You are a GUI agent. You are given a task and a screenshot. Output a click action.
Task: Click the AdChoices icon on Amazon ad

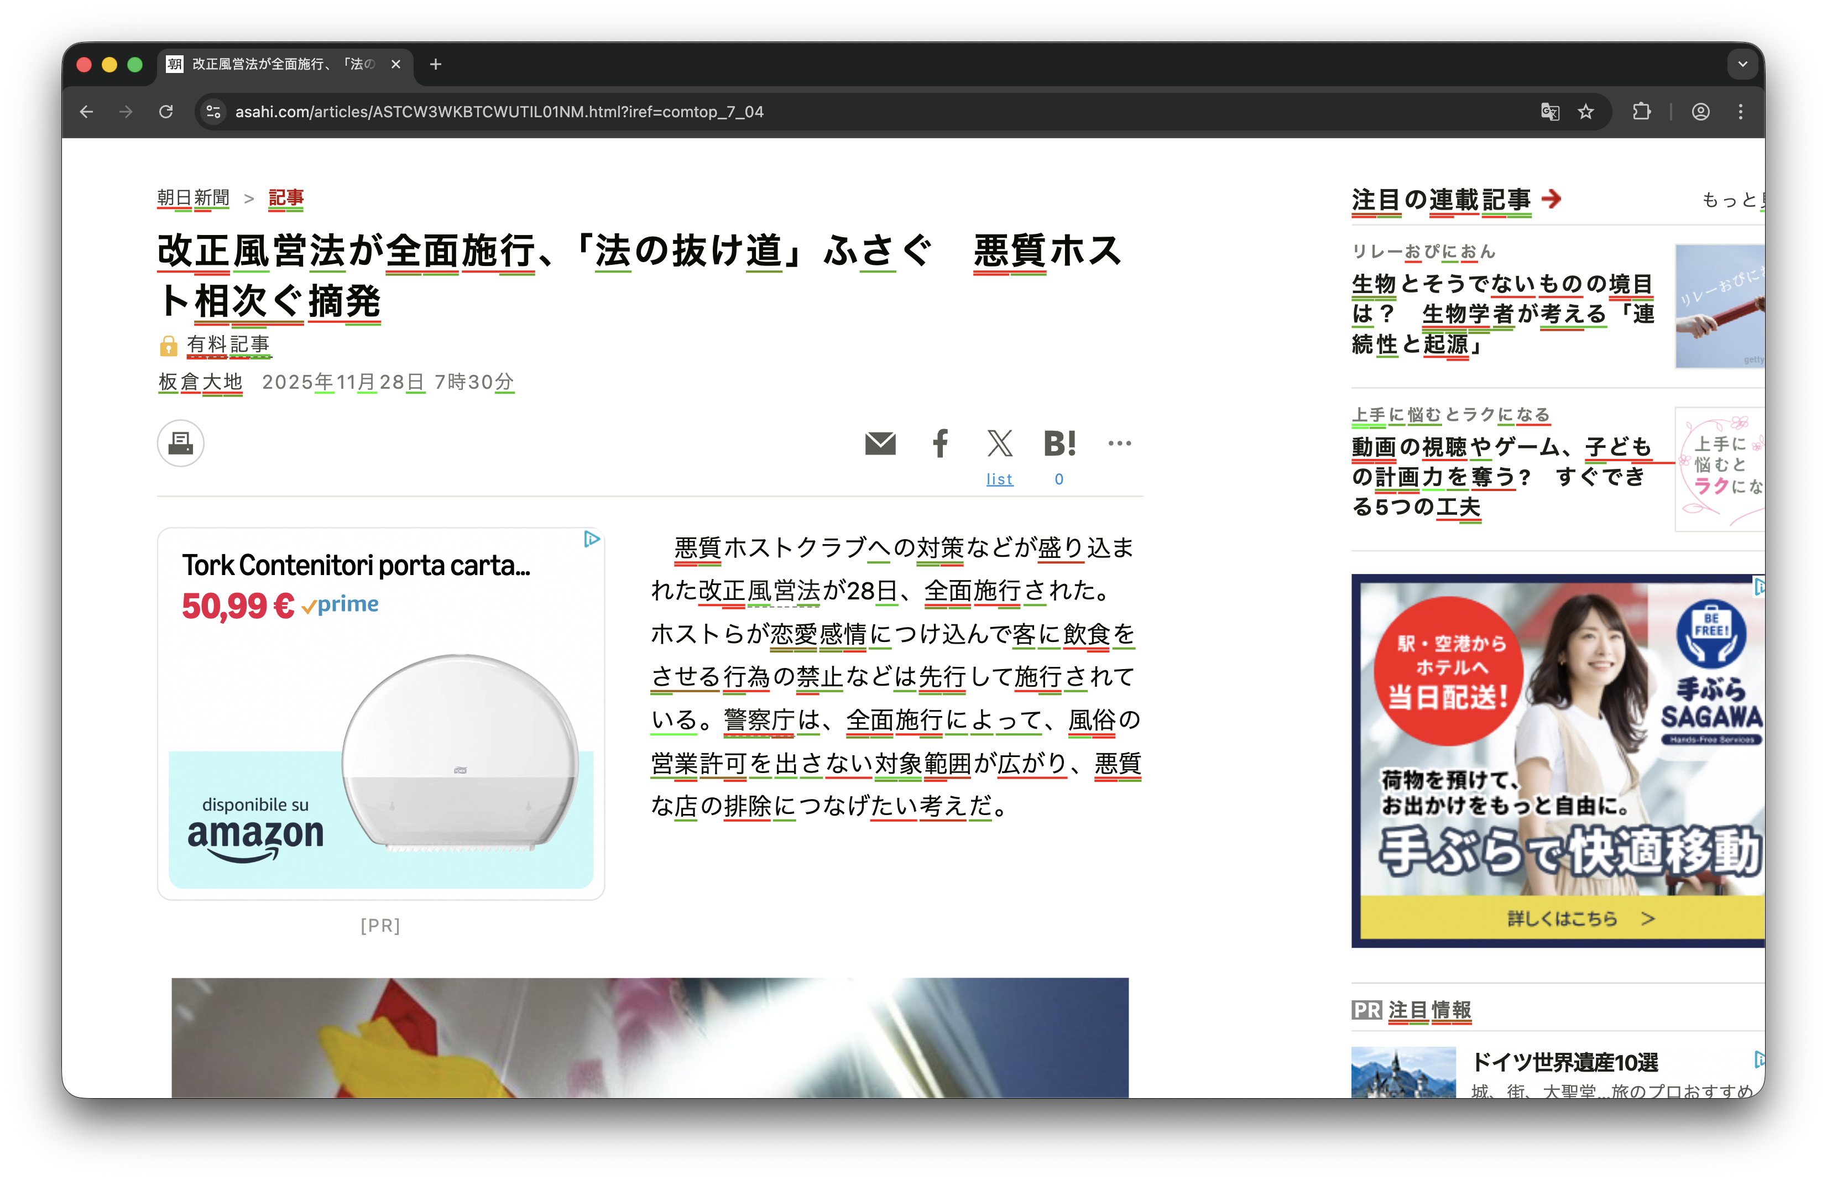591,540
